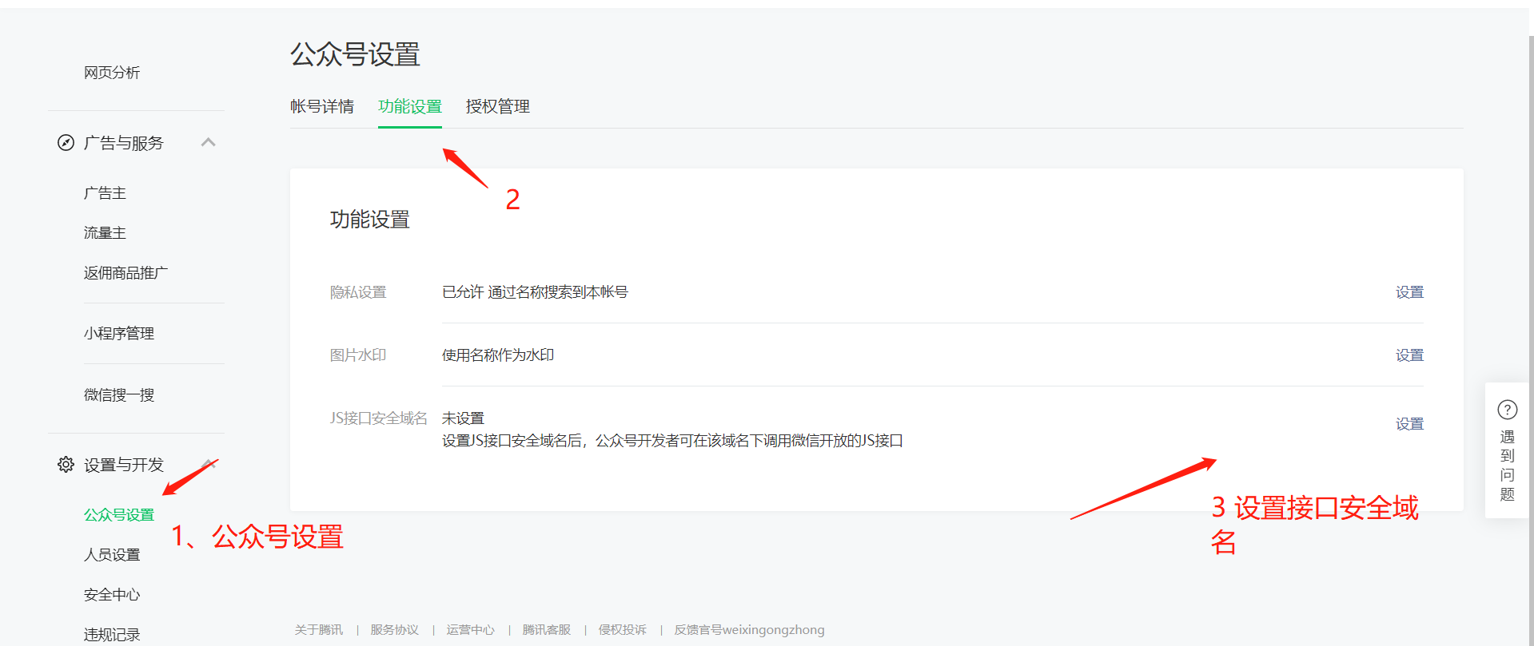Open 人员设置 in the sidebar
This screenshot has width=1534, height=646.
click(112, 555)
